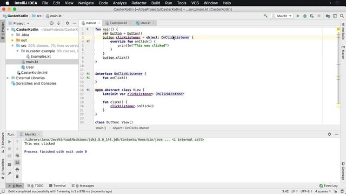346x194 pixels.
Task: Open the Apple menu
Action: [7, 3]
